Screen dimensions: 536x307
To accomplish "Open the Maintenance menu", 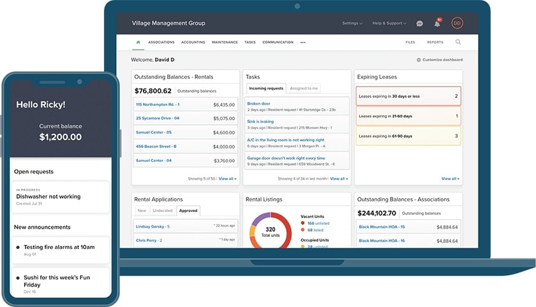I will 225,42.
